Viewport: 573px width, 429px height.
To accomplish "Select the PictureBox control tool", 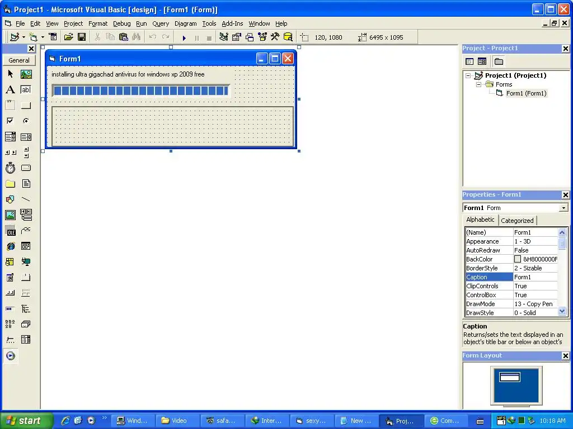I will 26,74.
